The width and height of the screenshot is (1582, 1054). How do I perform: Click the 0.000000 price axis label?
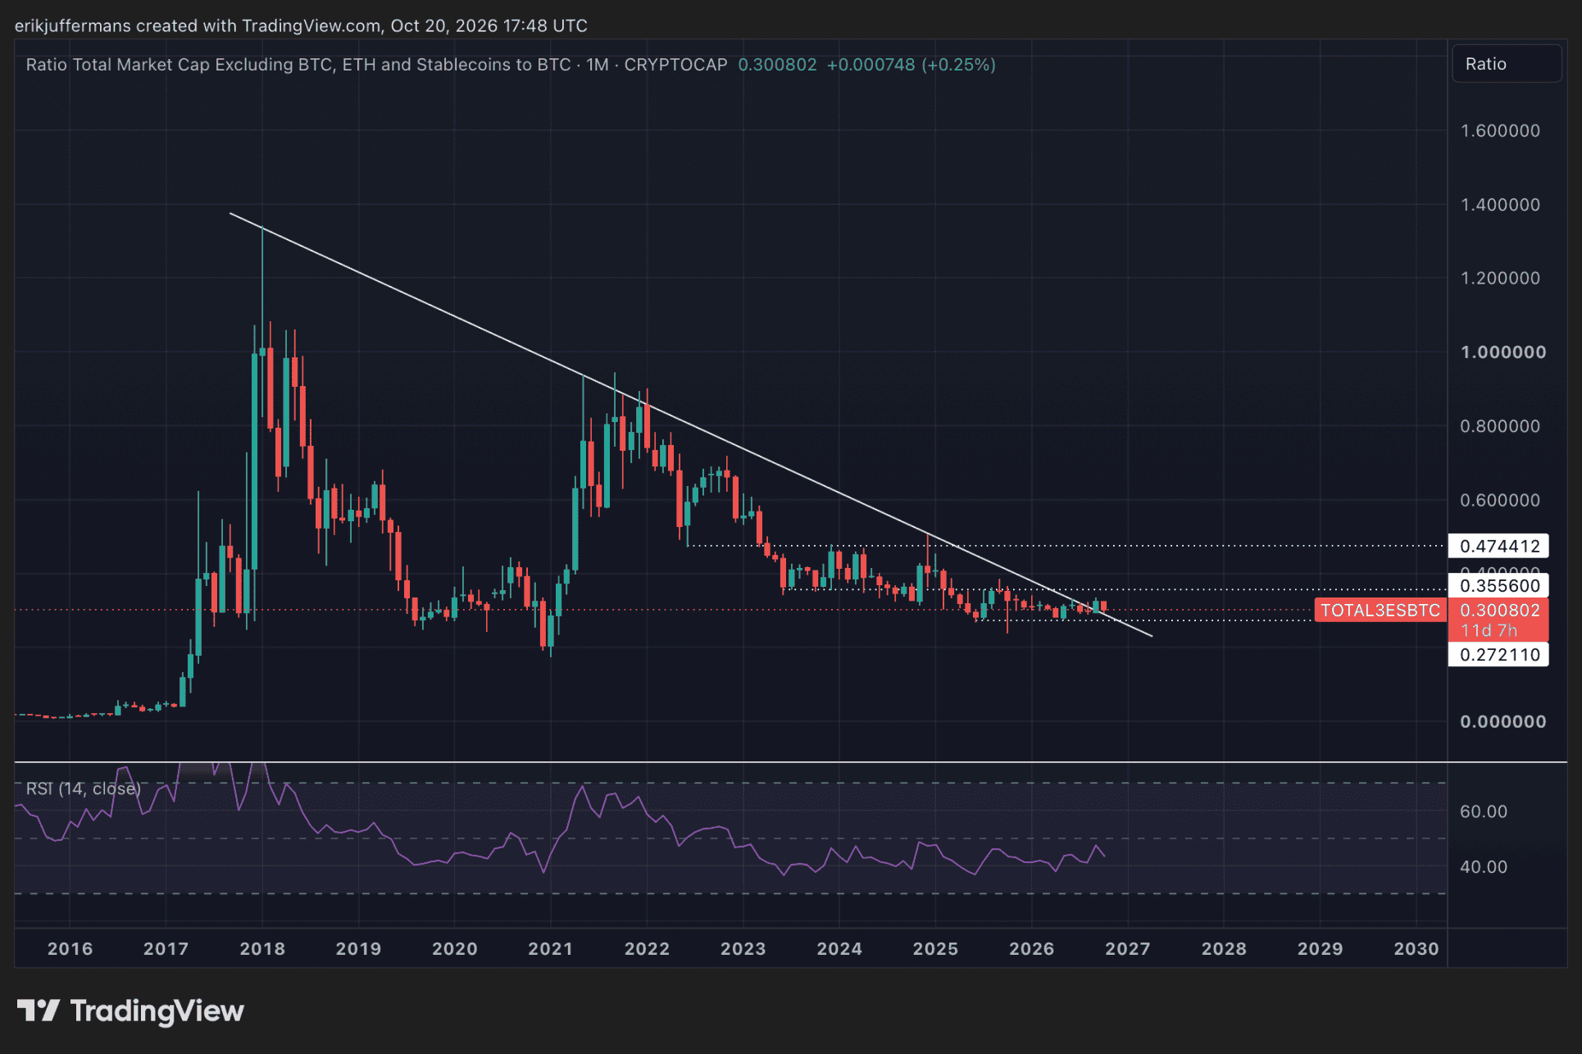(1502, 722)
